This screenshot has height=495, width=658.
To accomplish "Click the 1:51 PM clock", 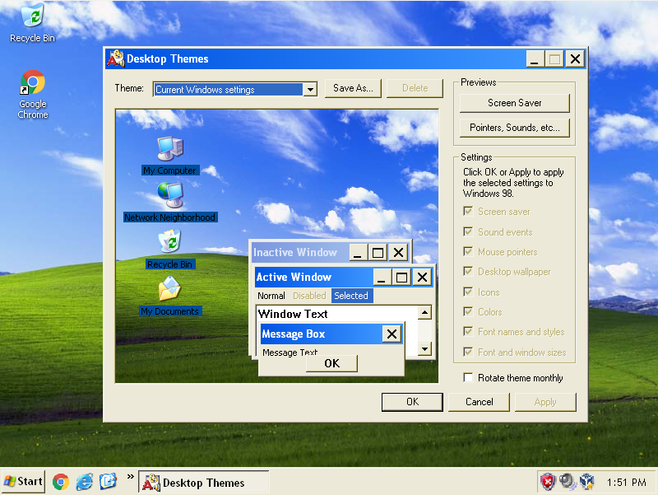I will [x=626, y=483].
